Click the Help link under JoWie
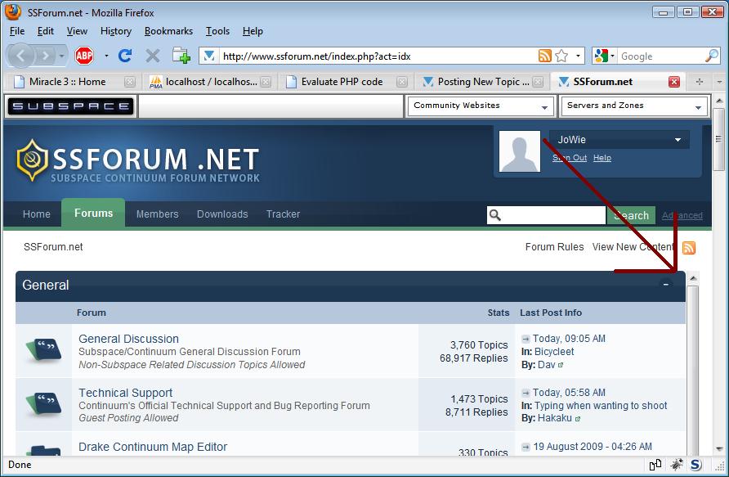 (602, 158)
